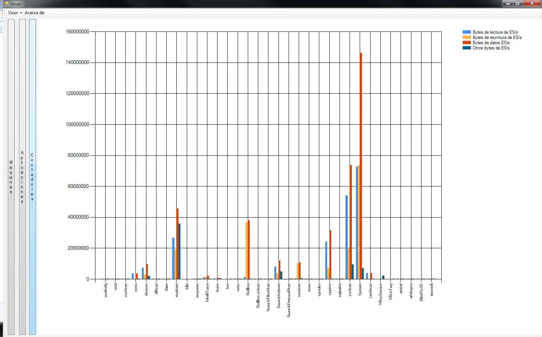Viewport: 542px width, 337px height.
Task: Click x-axis label 'dllhost'
Action: click(156, 289)
